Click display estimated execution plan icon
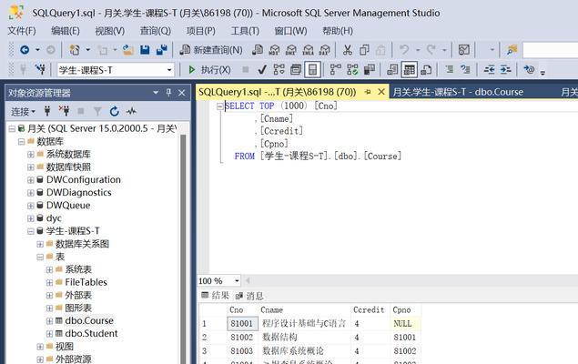 pyautogui.click(x=279, y=70)
